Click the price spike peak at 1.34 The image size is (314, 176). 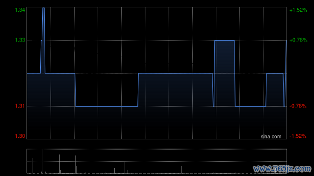tap(44, 8)
